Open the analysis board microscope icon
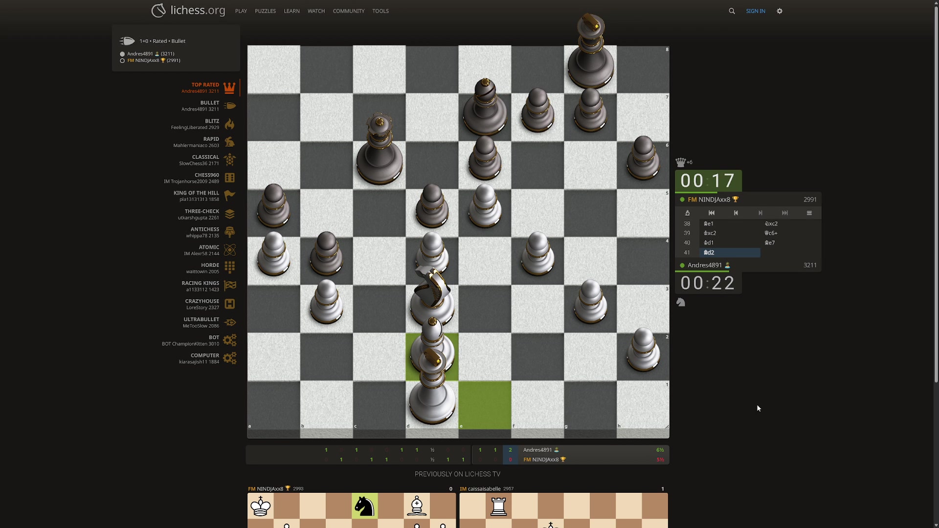The image size is (939, 528). point(687,213)
